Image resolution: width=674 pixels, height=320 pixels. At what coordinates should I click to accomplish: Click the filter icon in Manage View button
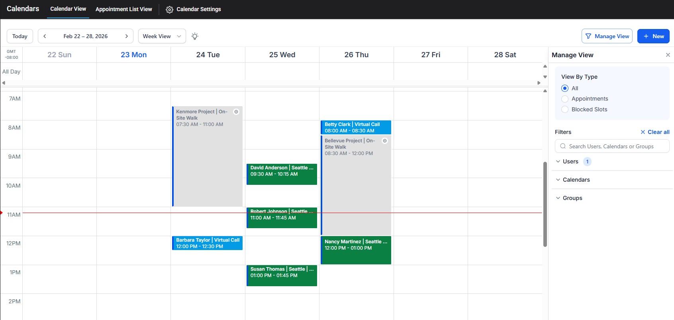(x=588, y=36)
